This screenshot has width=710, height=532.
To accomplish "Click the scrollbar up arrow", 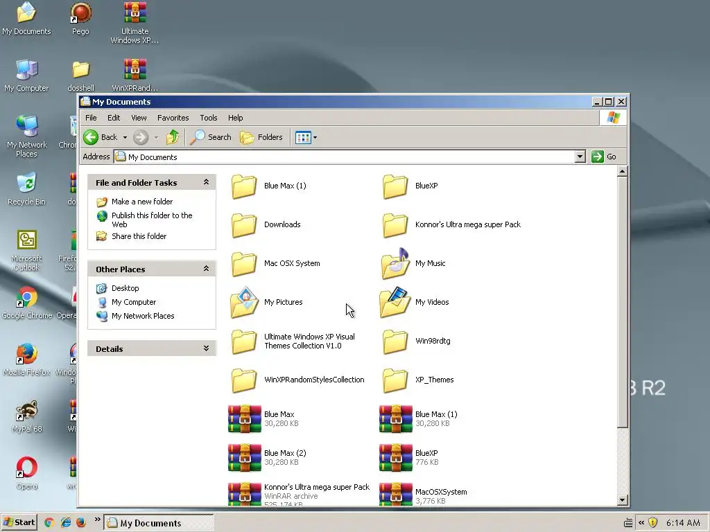I will click(x=622, y=172).
